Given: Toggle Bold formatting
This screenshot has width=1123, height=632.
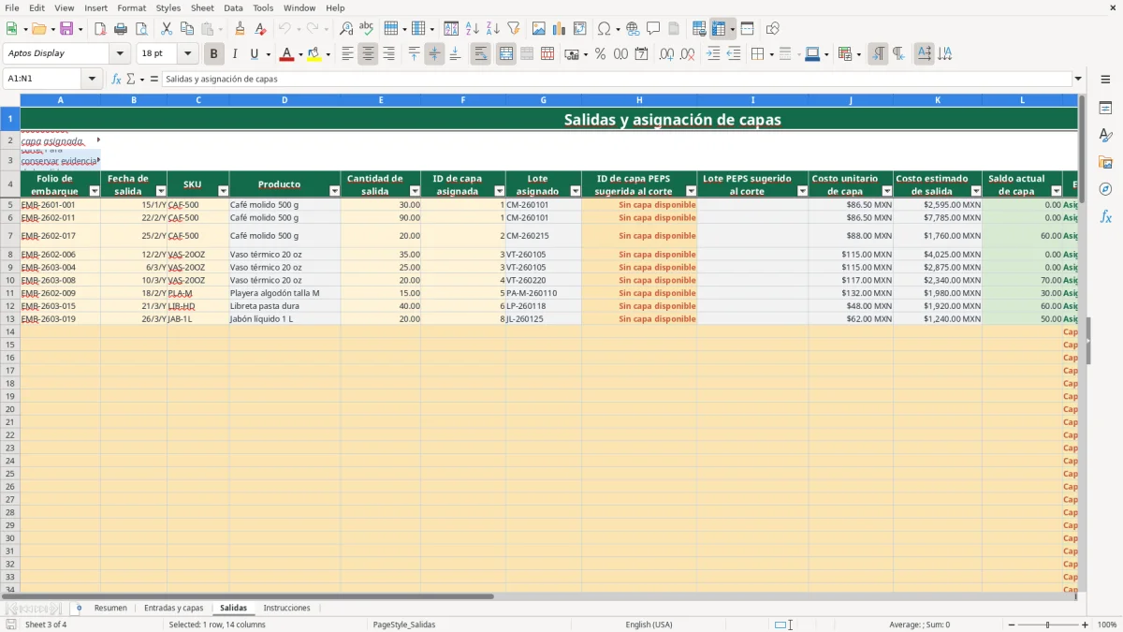Looking at the screenshot, I should pos(213,54).
